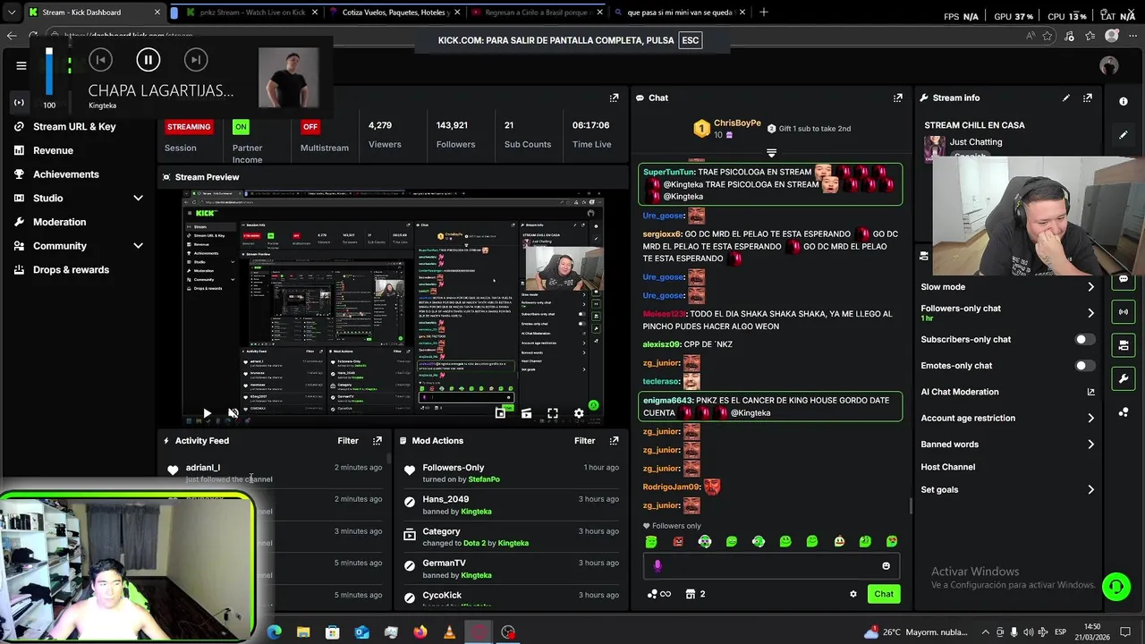Open Firefox from the taskbar
This screenshot has height=644, width=1145.
pyautogui.click(x=420, y=632)
